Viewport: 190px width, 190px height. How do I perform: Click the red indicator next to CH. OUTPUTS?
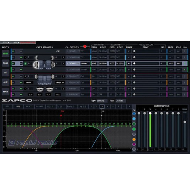pos(85,47)
